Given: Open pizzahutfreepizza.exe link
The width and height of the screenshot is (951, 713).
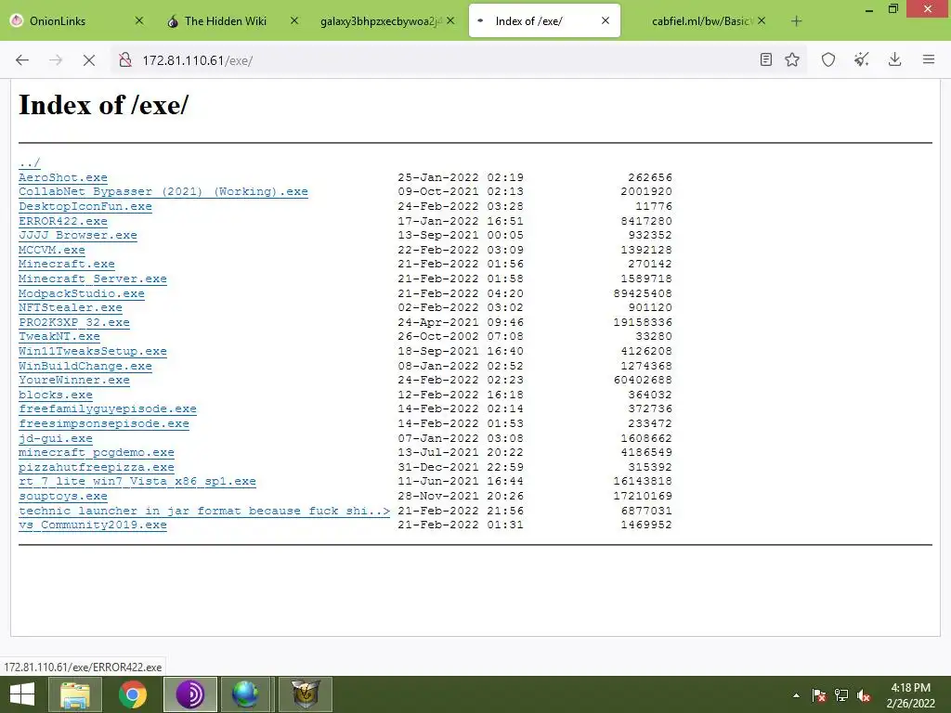Looking at the screenshot, I should coord(97,467).
